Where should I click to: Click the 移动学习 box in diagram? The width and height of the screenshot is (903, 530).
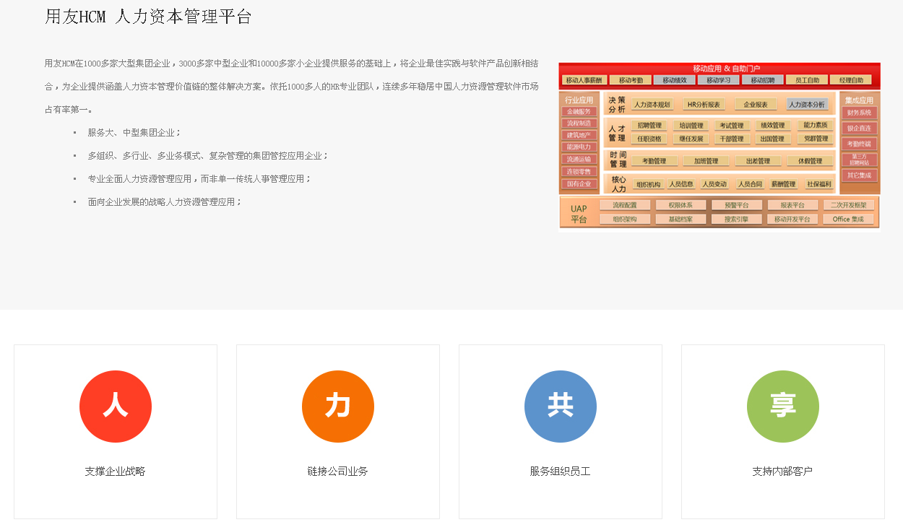point(719,80)
